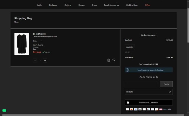The height and width of the screenshot is (116, 189).
Task: Click the horizontal page scrollbar
Action: tap(93, 115)
